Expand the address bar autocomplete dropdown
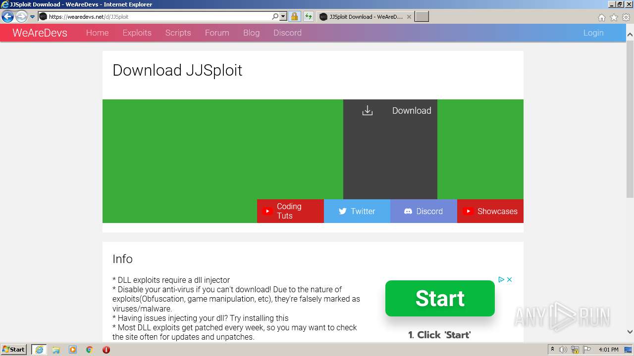The image size is (634, 356). tap(283, 17)
